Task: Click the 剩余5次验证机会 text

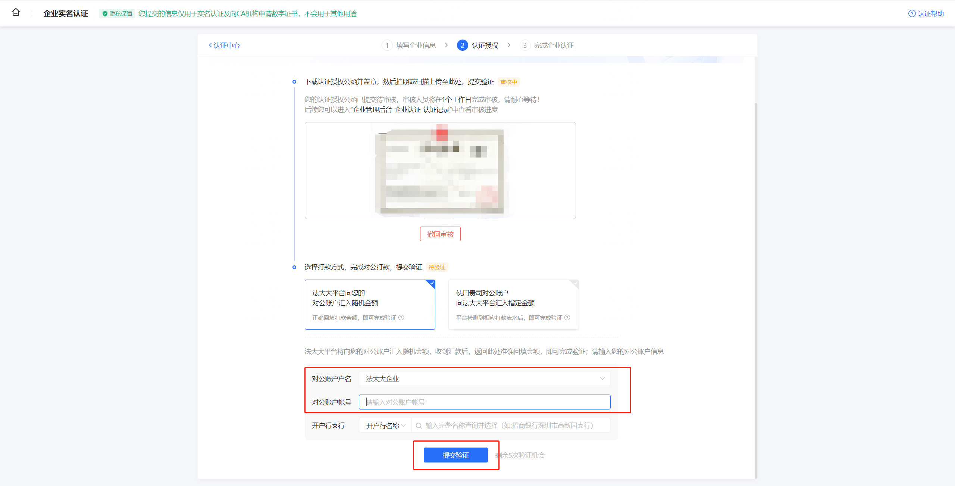Action: click(x=520, y=455)
